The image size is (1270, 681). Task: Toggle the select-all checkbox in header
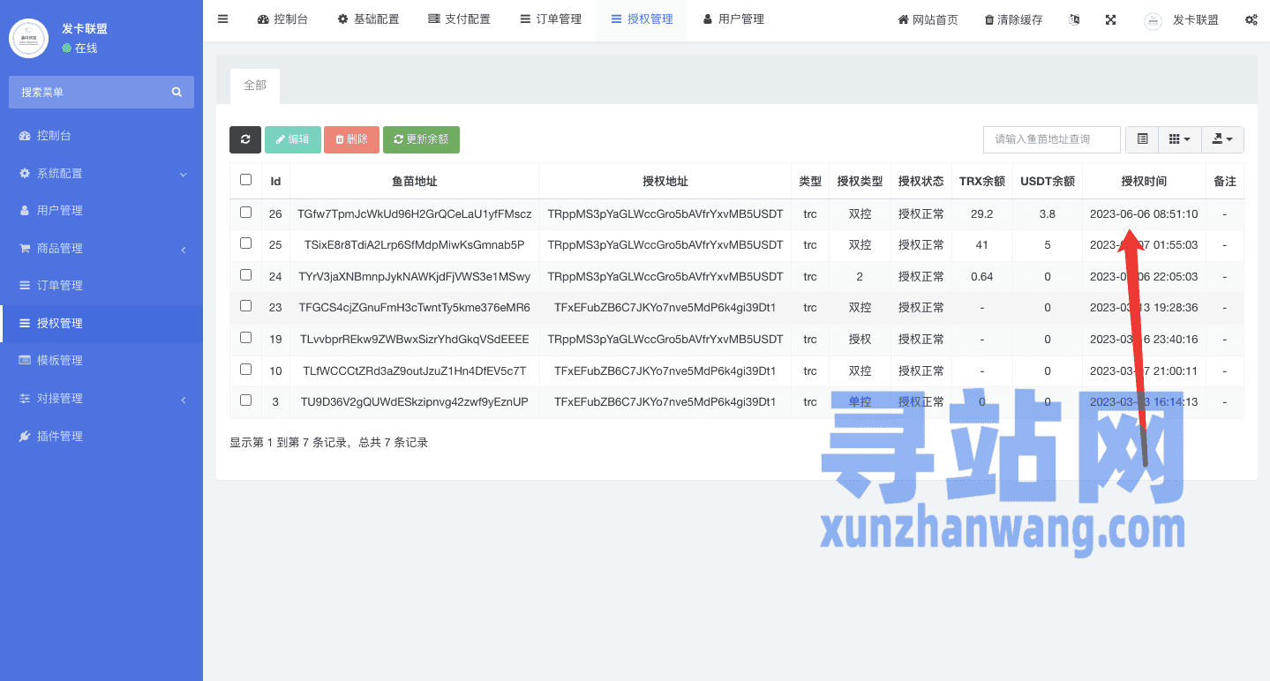click(x=245, y=180)
